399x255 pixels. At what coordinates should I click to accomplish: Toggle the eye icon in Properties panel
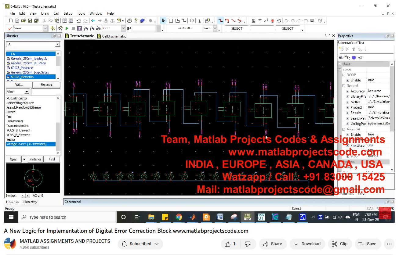(360, 57)
